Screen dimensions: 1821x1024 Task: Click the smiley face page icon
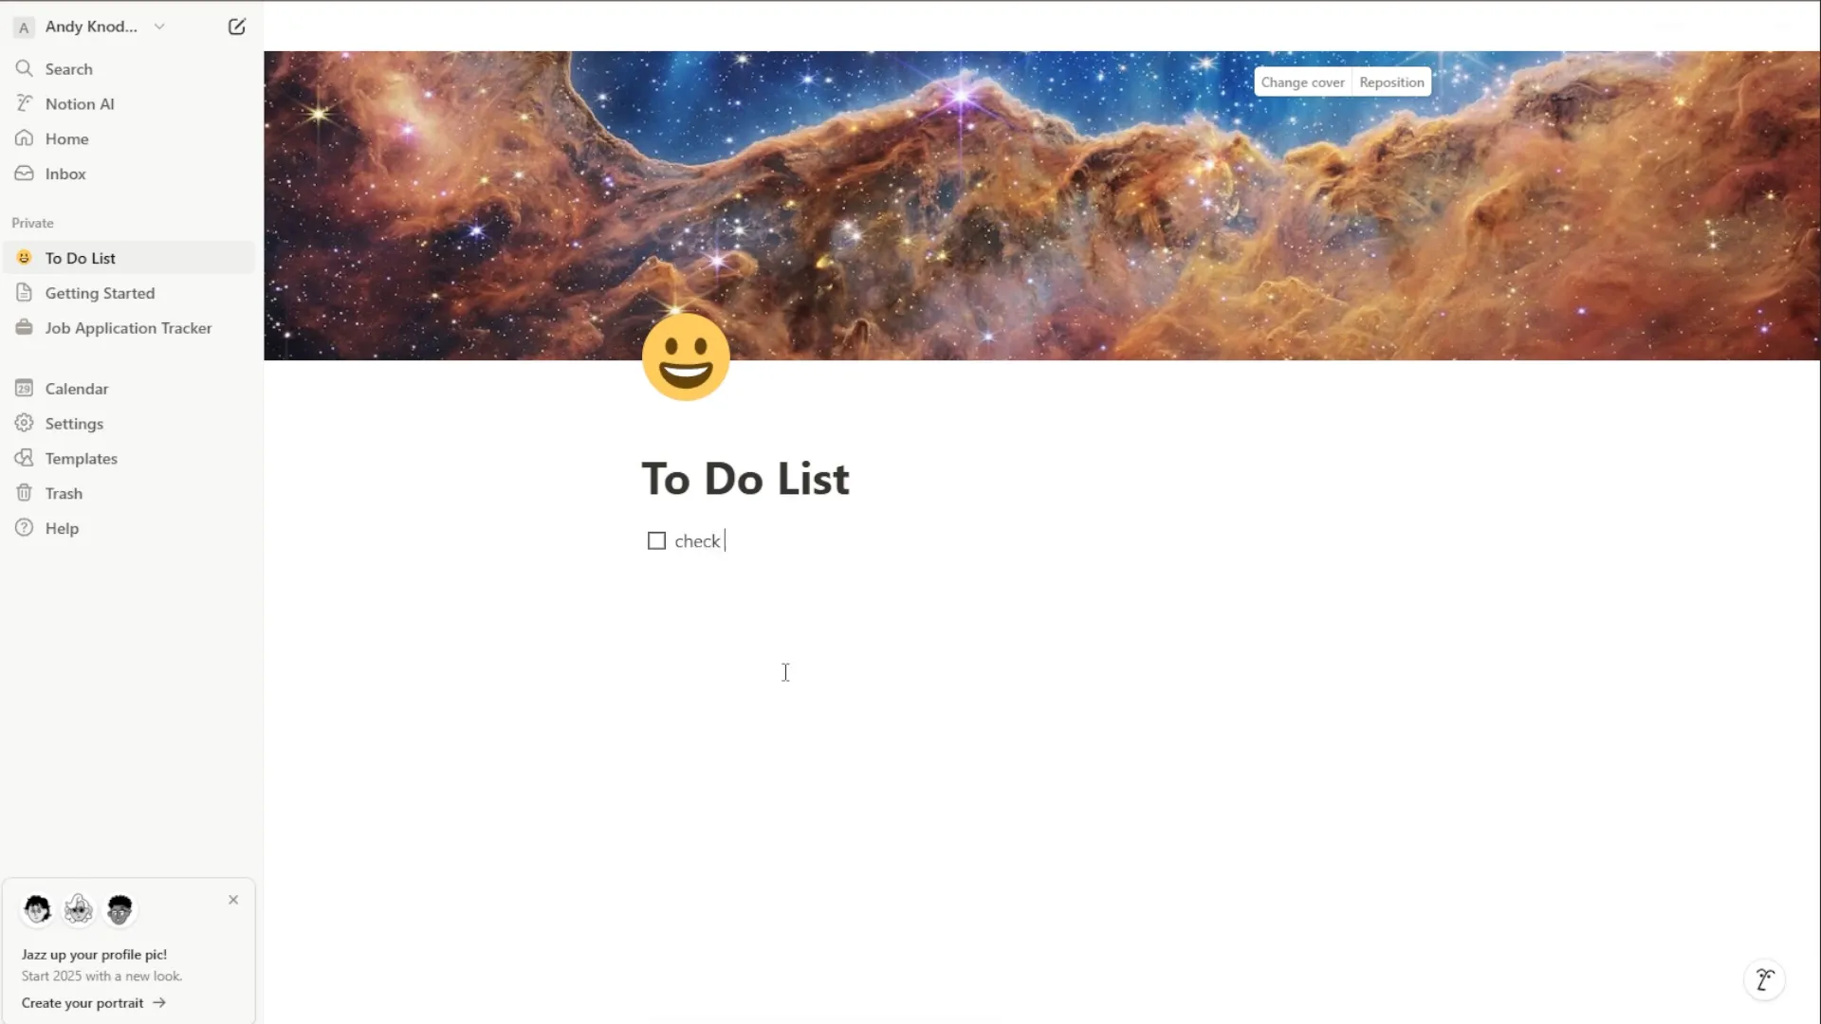[686, 357]
